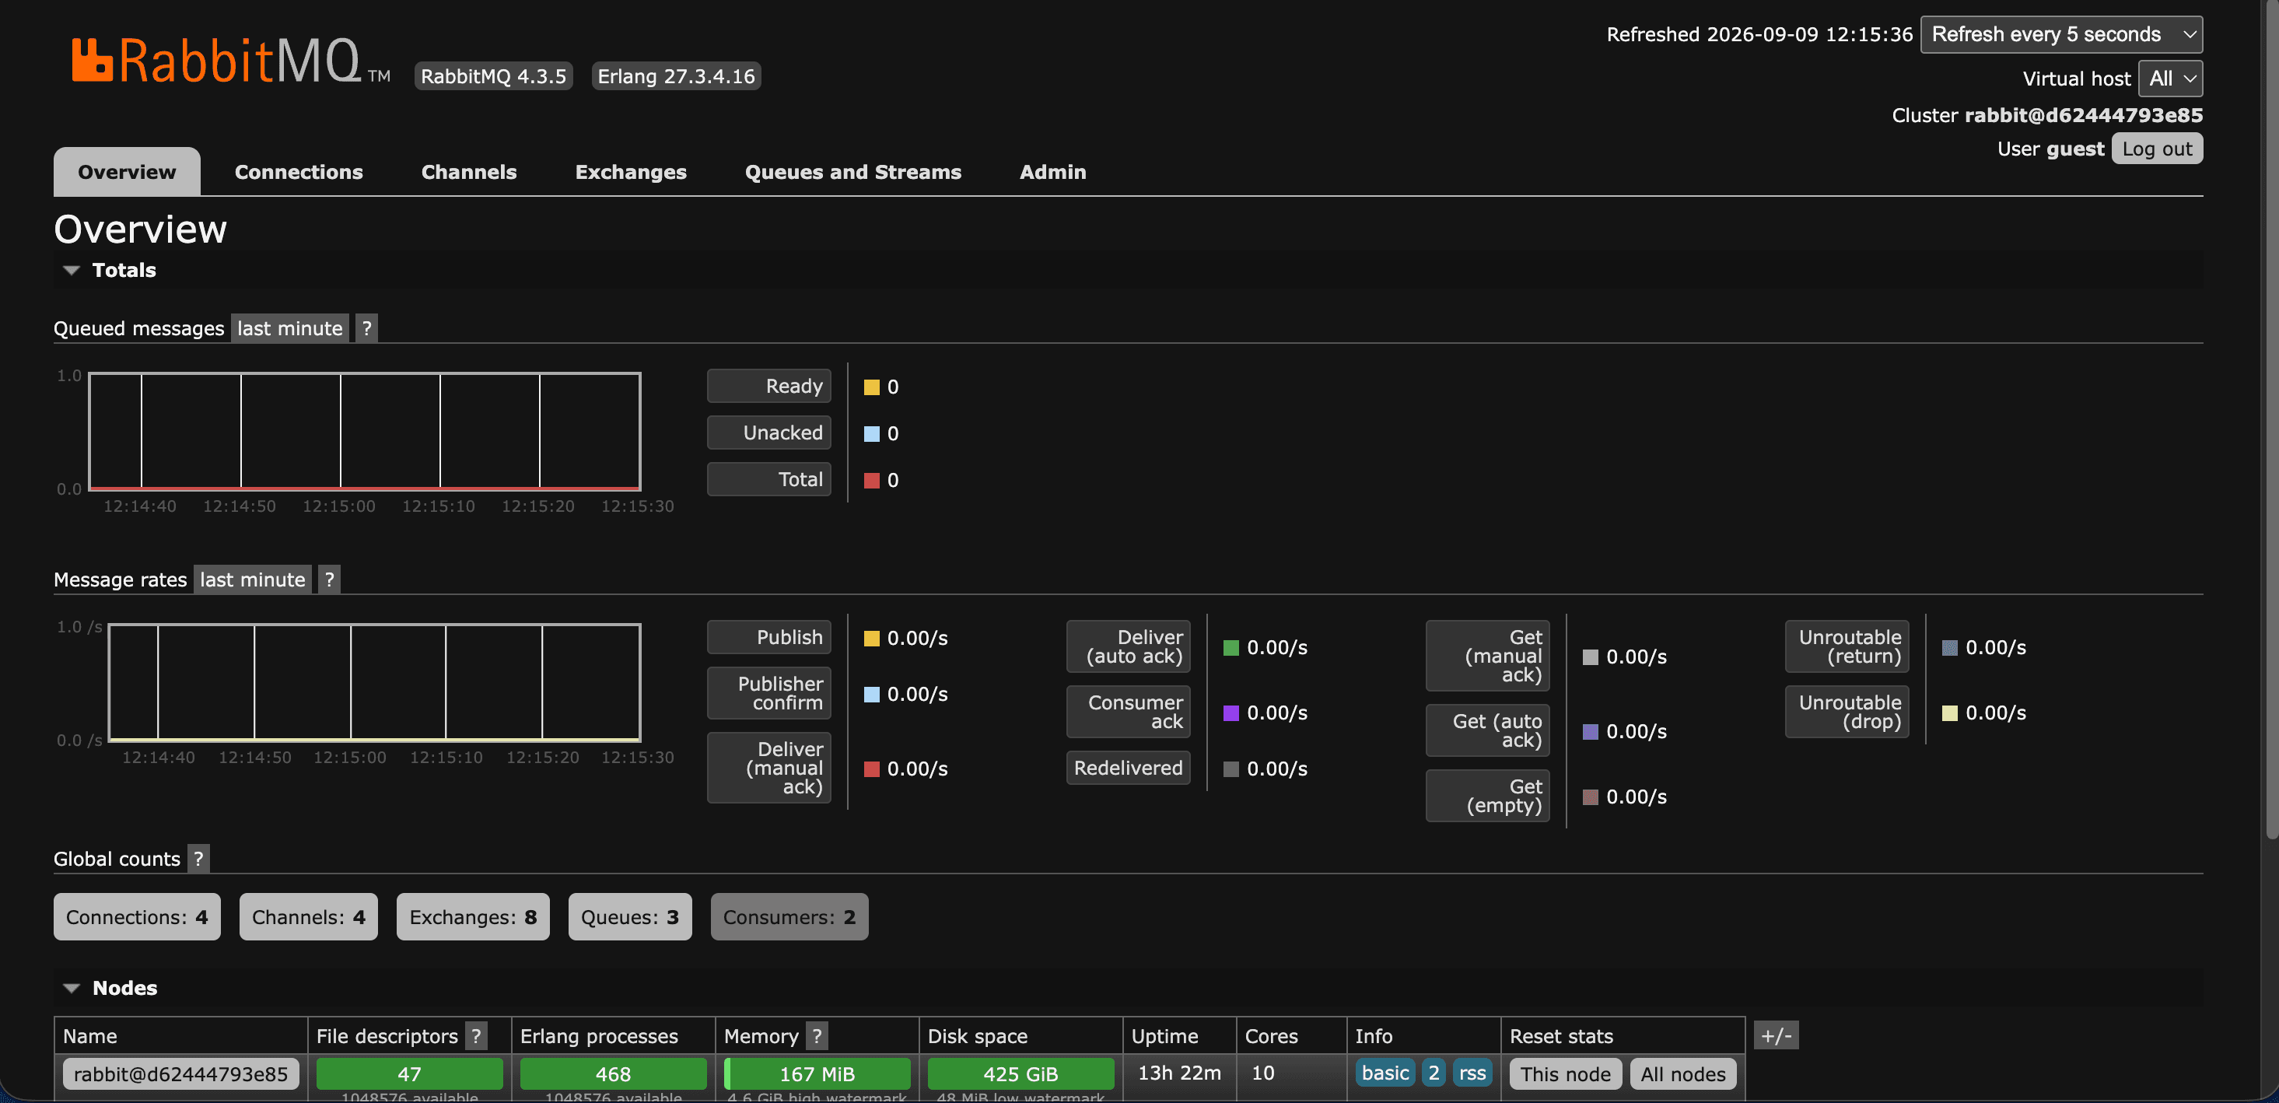Toggle the Deliver (auto ack) label
Image resolution: width=2279 pixels, height=1103 pixels.
(x=1128, y=646)
